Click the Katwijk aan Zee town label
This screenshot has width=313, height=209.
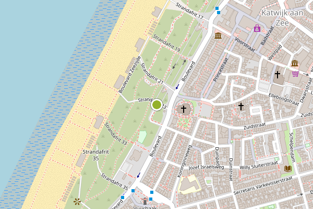[282, 18]
